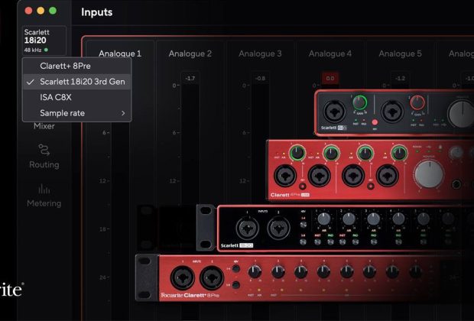This screenshot has height=321, width=474.
Task: Select Clarett+ 8Pre from device menu
Action: pyautogui.click(x=76, y=66)
